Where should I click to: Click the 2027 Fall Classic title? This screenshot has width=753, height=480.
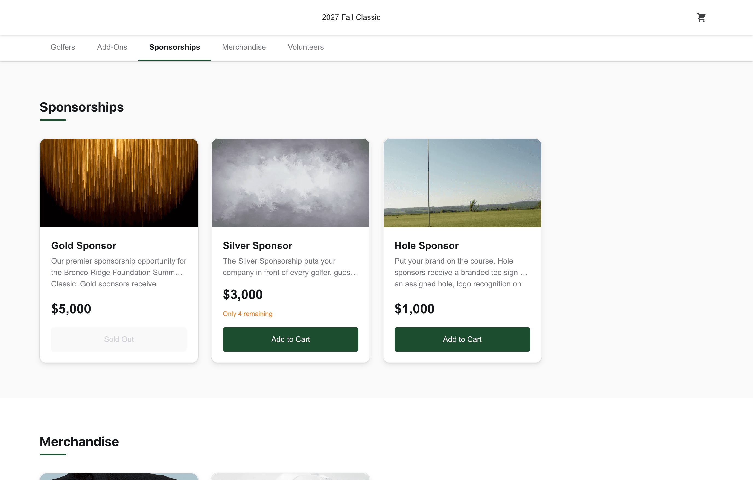[351, 17]
